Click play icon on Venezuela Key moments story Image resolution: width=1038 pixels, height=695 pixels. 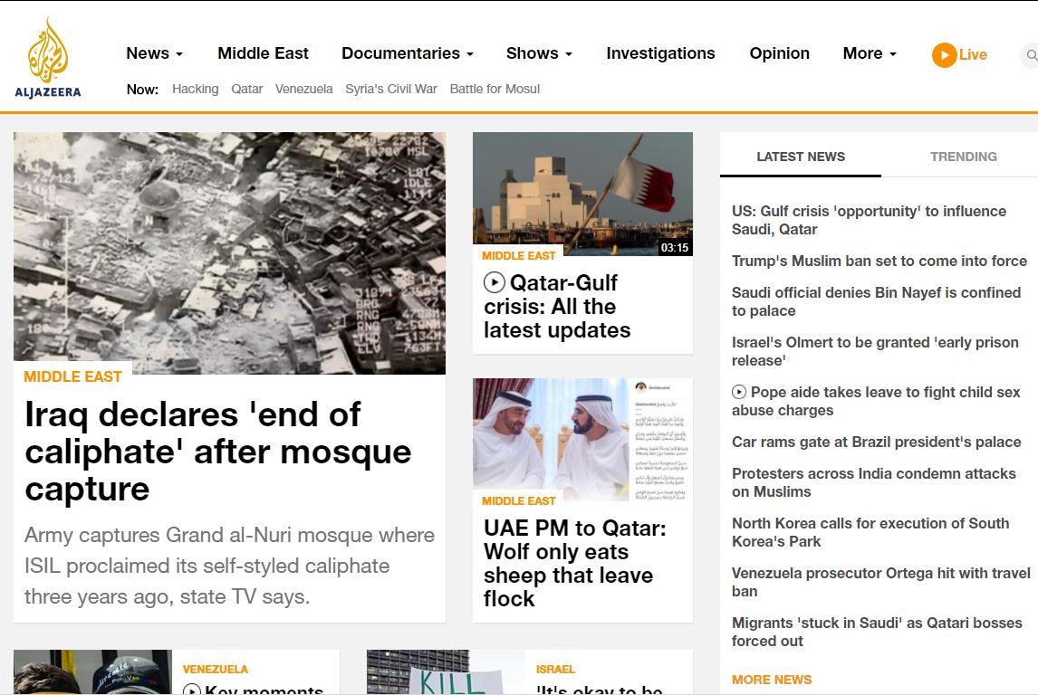coord(191,690)
